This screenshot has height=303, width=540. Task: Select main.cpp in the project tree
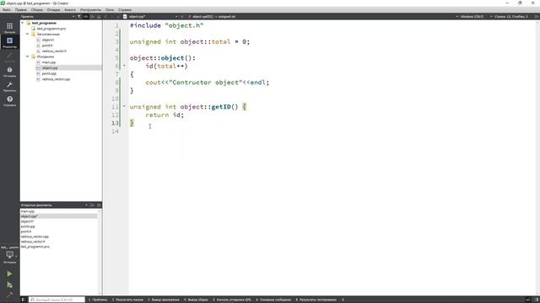pyautogui.click(x=49, y=62)
